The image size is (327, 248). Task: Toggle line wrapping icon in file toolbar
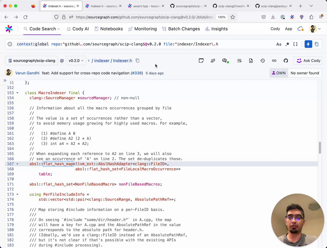pyautogui.click(x=239, y=61)
